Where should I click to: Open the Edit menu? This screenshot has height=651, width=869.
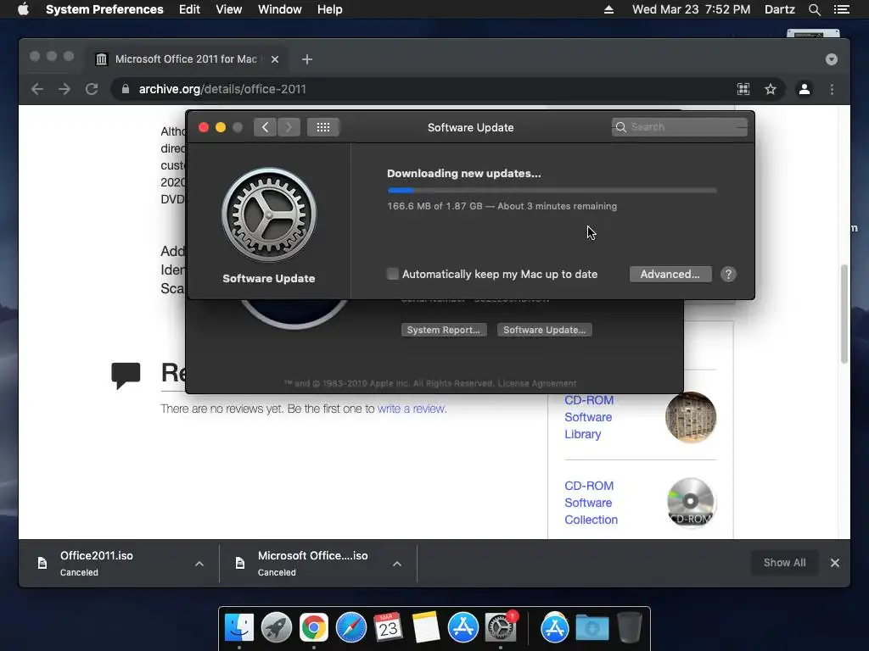tap(189, 9)
